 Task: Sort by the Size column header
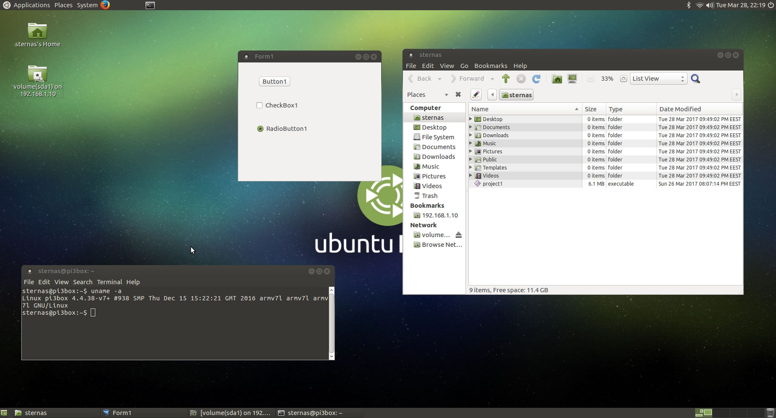[593, 109]
